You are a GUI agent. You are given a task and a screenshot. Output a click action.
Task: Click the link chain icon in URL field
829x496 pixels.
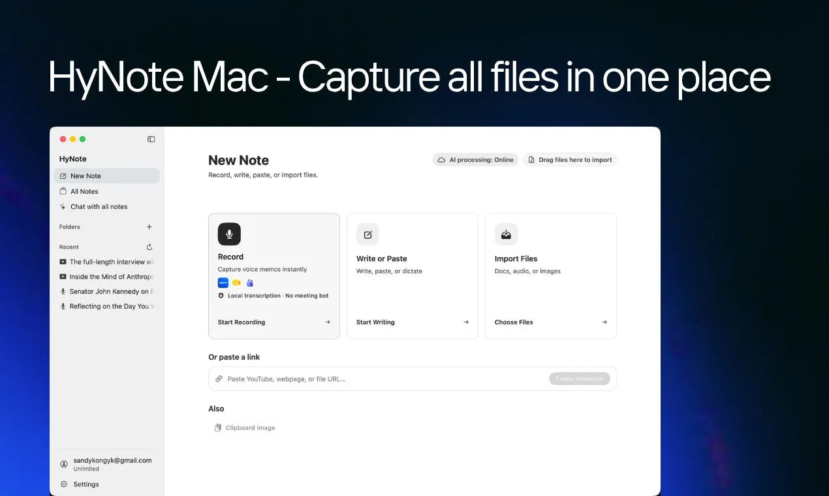point(219,379)
